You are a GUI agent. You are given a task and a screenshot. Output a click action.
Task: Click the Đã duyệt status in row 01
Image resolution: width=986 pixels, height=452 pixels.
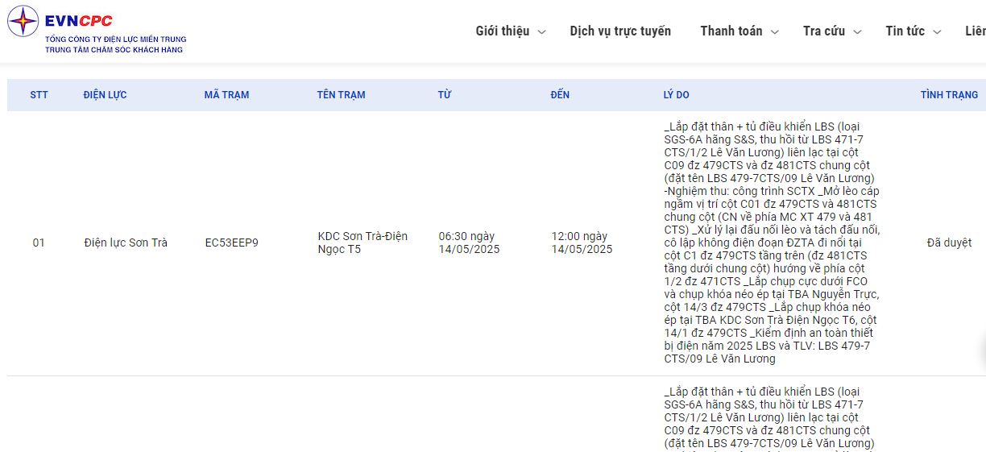(x=949, y=243)
